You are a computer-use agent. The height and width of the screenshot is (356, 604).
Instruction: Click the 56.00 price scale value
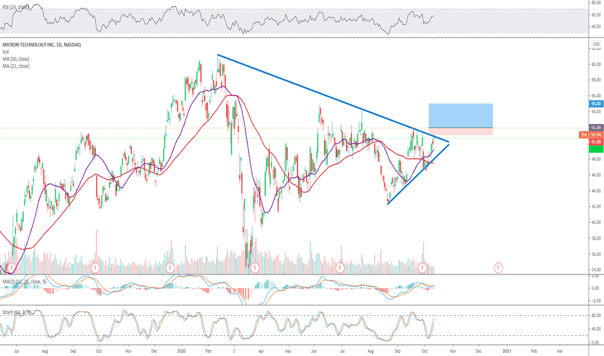tap(596, 96)
